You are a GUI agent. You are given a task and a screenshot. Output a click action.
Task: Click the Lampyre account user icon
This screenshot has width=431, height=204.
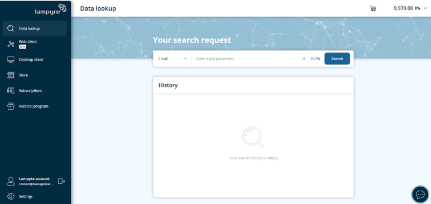tap(11, 181)
